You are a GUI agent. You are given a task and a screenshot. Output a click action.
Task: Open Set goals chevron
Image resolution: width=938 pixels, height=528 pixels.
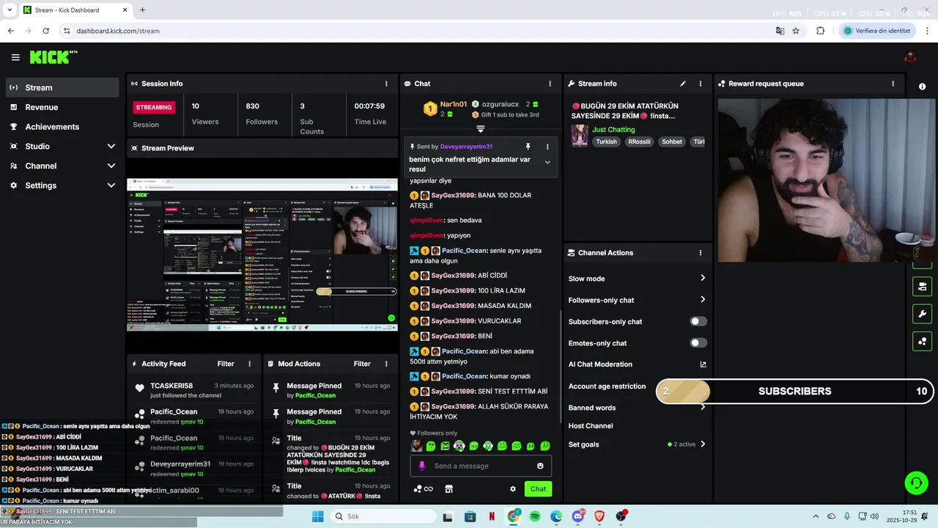pyautogui.click(x=702, y=444)
